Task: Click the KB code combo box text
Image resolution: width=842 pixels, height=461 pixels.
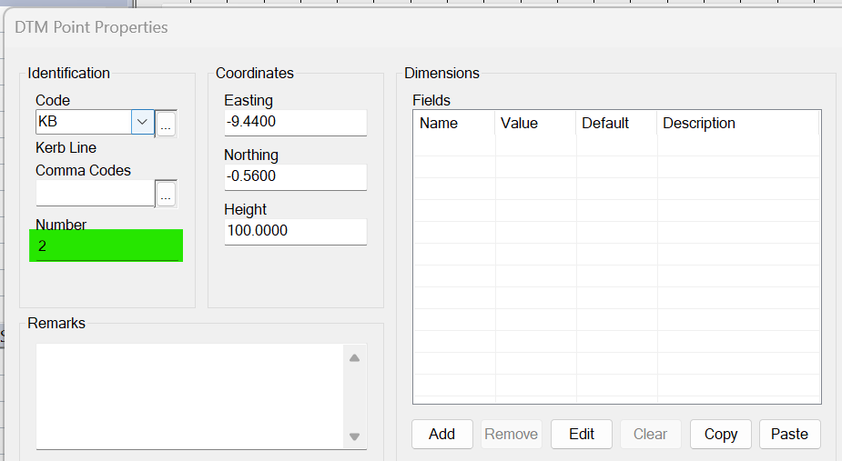Action: click(83, 122)
